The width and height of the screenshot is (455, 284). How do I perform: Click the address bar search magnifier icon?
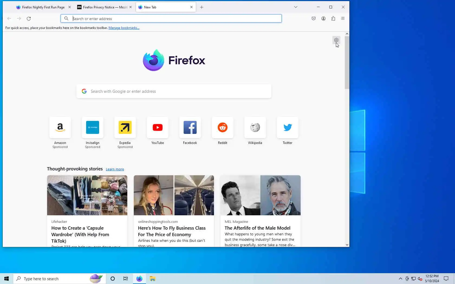66,19
